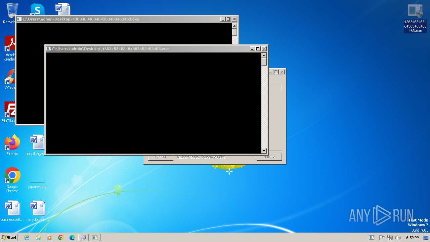Open the Skype desktop shortcut
Screen dimensions: 430x242
click(x=37, y=9)
